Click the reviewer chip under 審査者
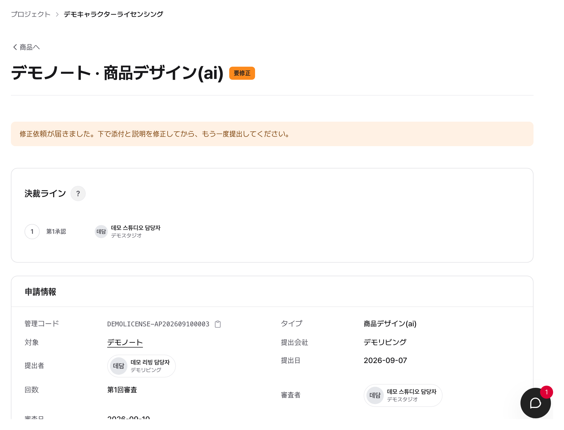 pos(403,395)
